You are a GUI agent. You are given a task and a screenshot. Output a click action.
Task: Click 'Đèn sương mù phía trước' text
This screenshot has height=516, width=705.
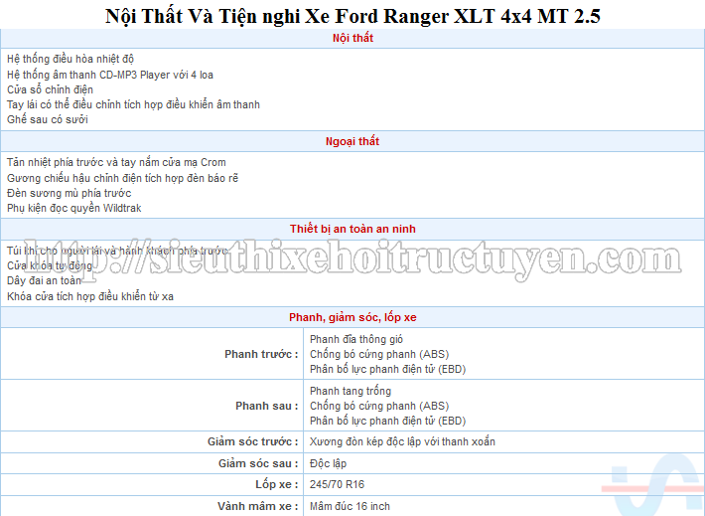70,193
